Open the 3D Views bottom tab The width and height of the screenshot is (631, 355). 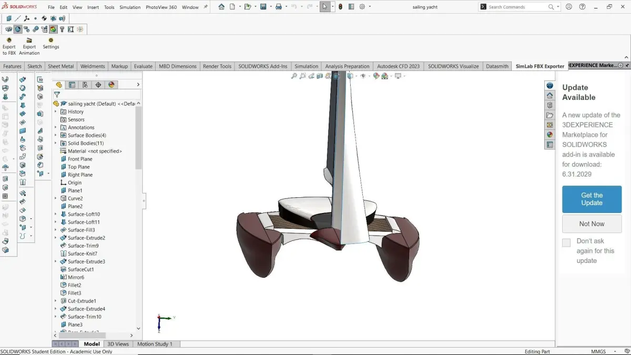(118, 344)
